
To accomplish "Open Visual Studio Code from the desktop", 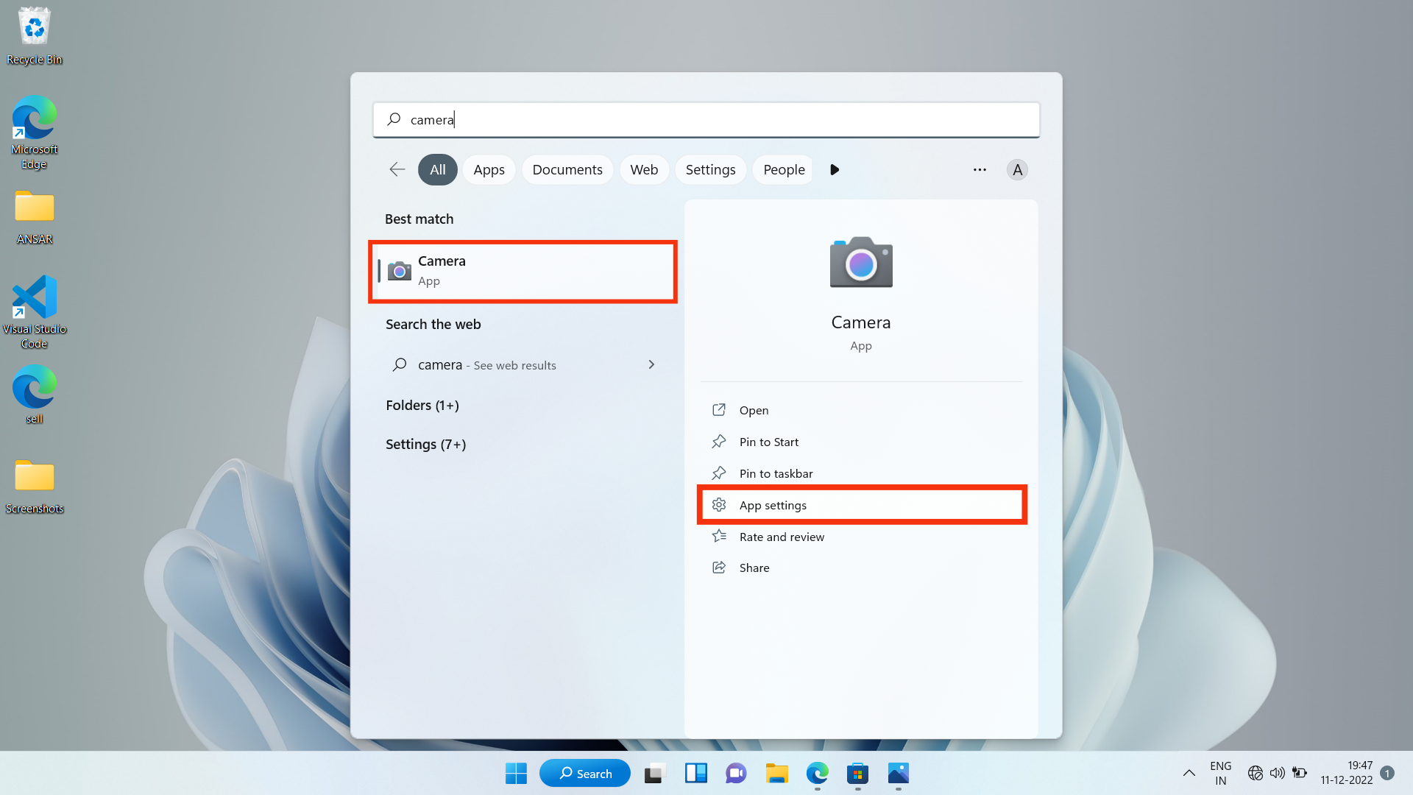I will tap(34, 302).
